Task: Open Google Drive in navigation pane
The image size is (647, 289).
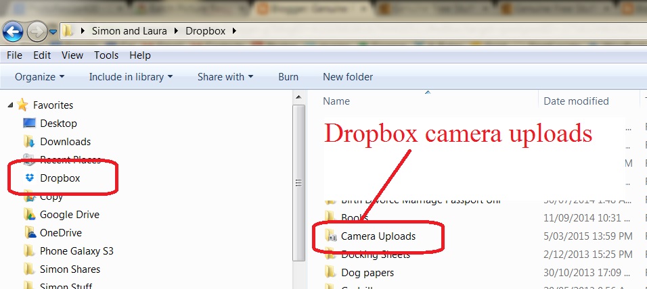Action: 69,215
